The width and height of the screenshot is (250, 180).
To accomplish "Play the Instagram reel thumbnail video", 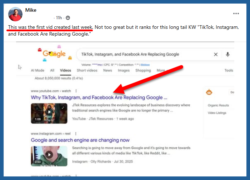I will tap(49, 154).
